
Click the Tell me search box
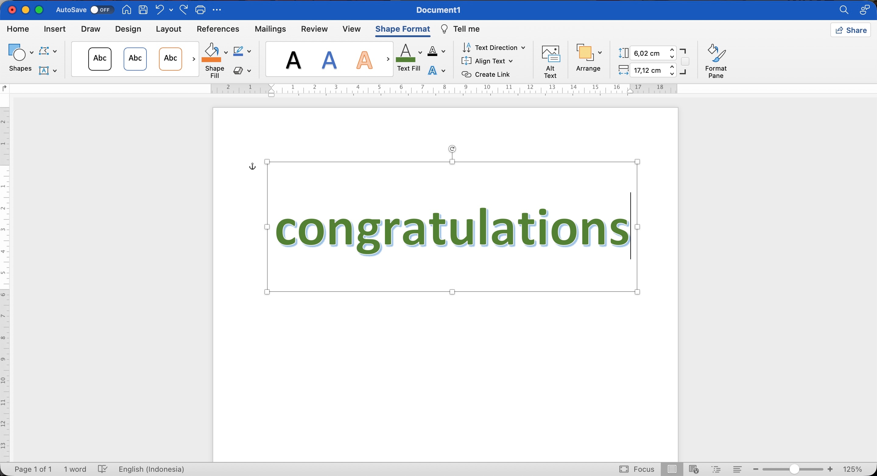click(460, 29)
